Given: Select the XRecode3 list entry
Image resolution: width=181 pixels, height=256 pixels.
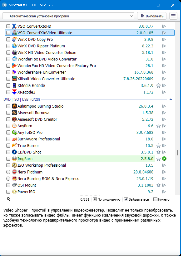Looking at the screenshot, I should [26, 92].
